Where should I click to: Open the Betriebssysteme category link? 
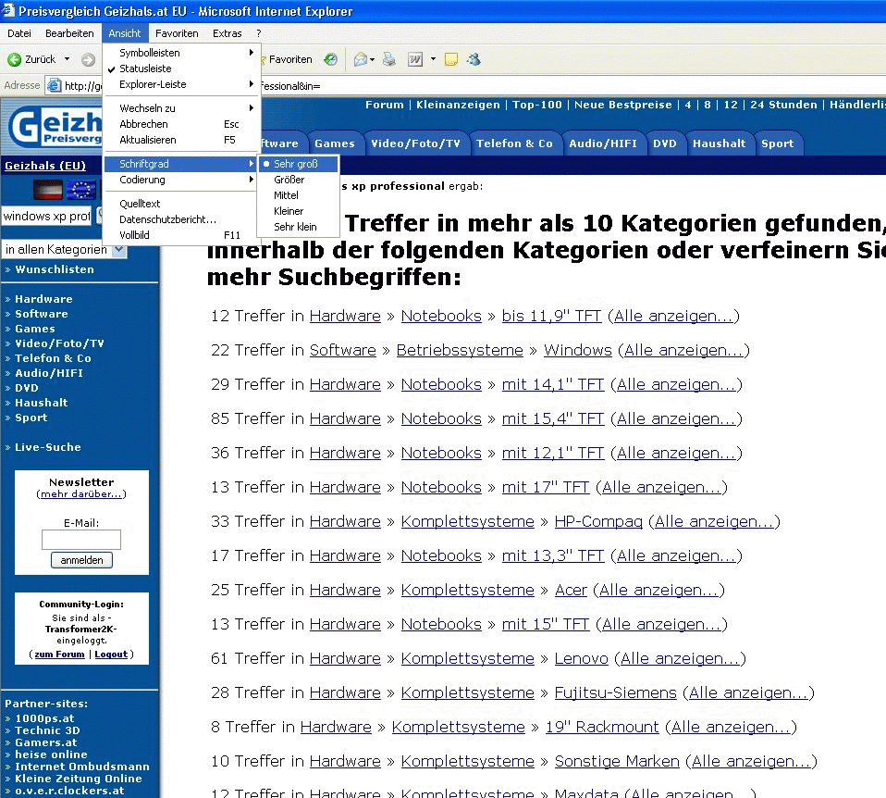tap(460, 350)
